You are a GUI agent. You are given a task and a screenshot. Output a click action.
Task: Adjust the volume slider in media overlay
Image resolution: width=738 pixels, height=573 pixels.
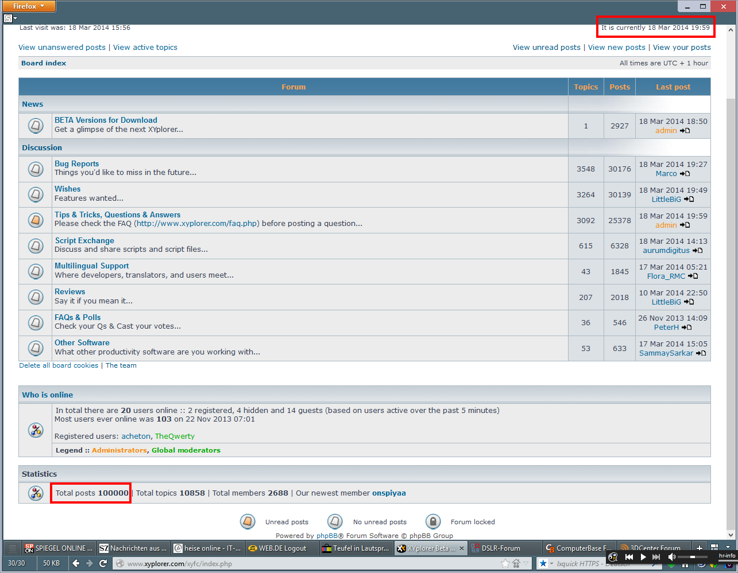click(x=693, y=557)
